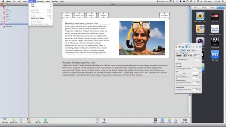Click the Add Page toolbar icon

click(x=5, y=120)
